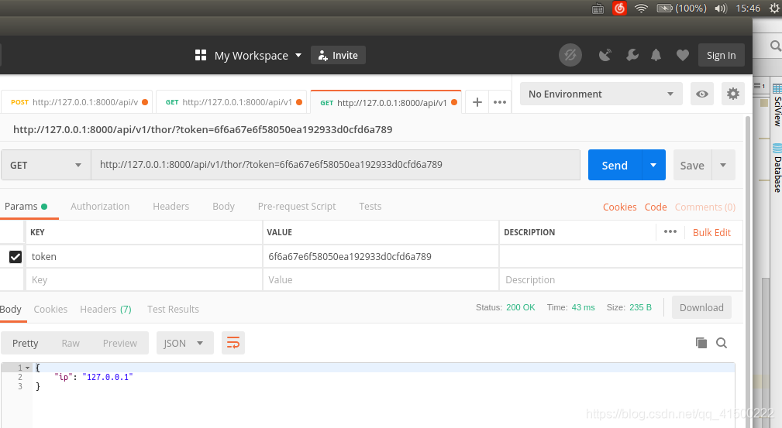Click the request URL input field

point(336,164)
